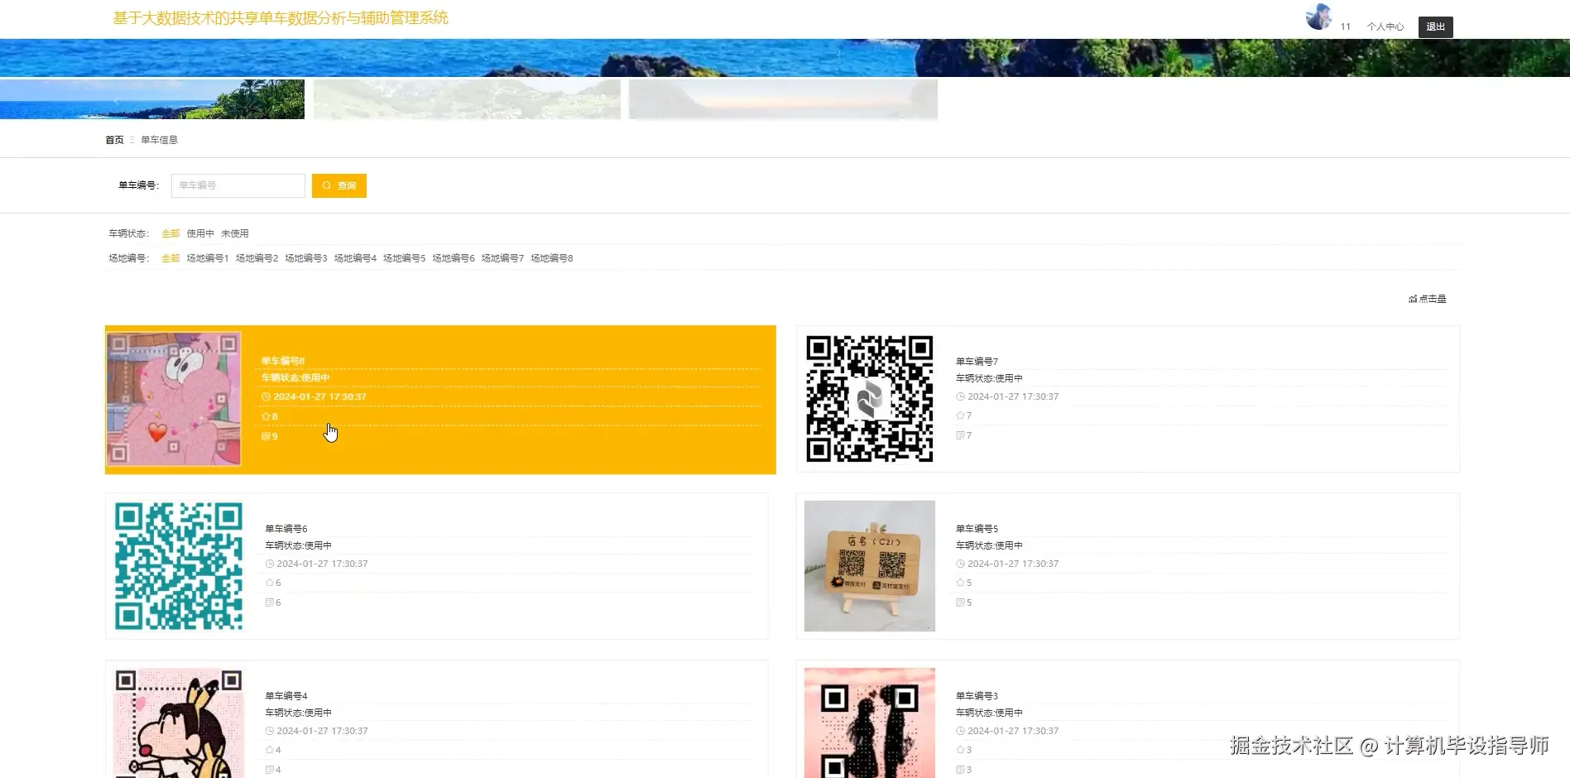This screenshot has width=1570, height=778.
Task: Click the clock icon on 单车编号8 card
Action: pyautogui.click(x=266, y=396)
